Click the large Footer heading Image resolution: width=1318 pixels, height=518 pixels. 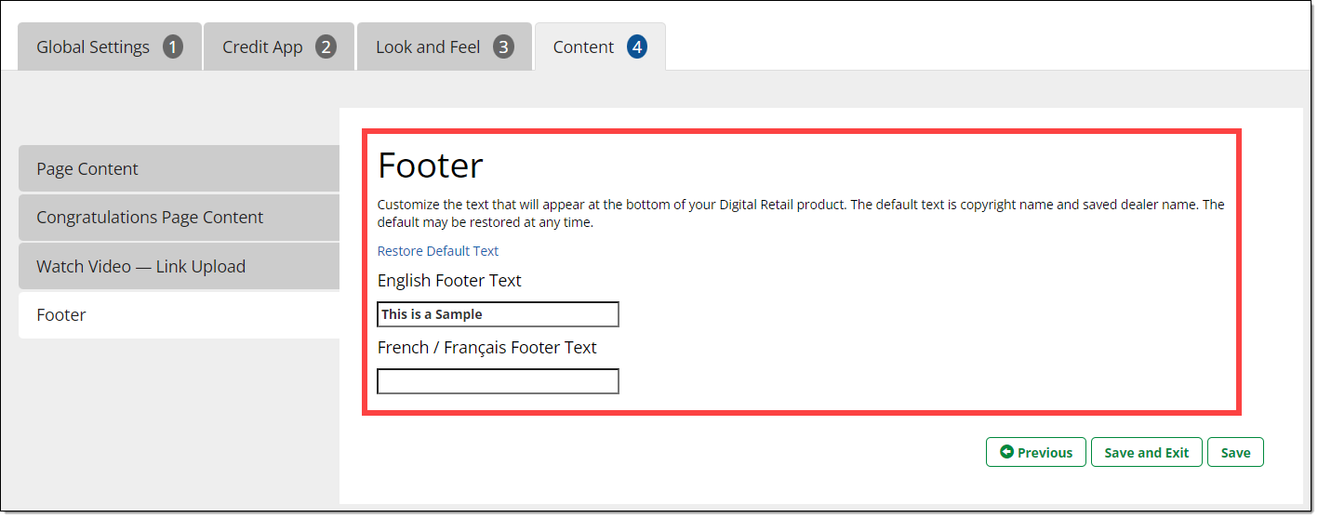pyautogui.click(x=430, y=166)
